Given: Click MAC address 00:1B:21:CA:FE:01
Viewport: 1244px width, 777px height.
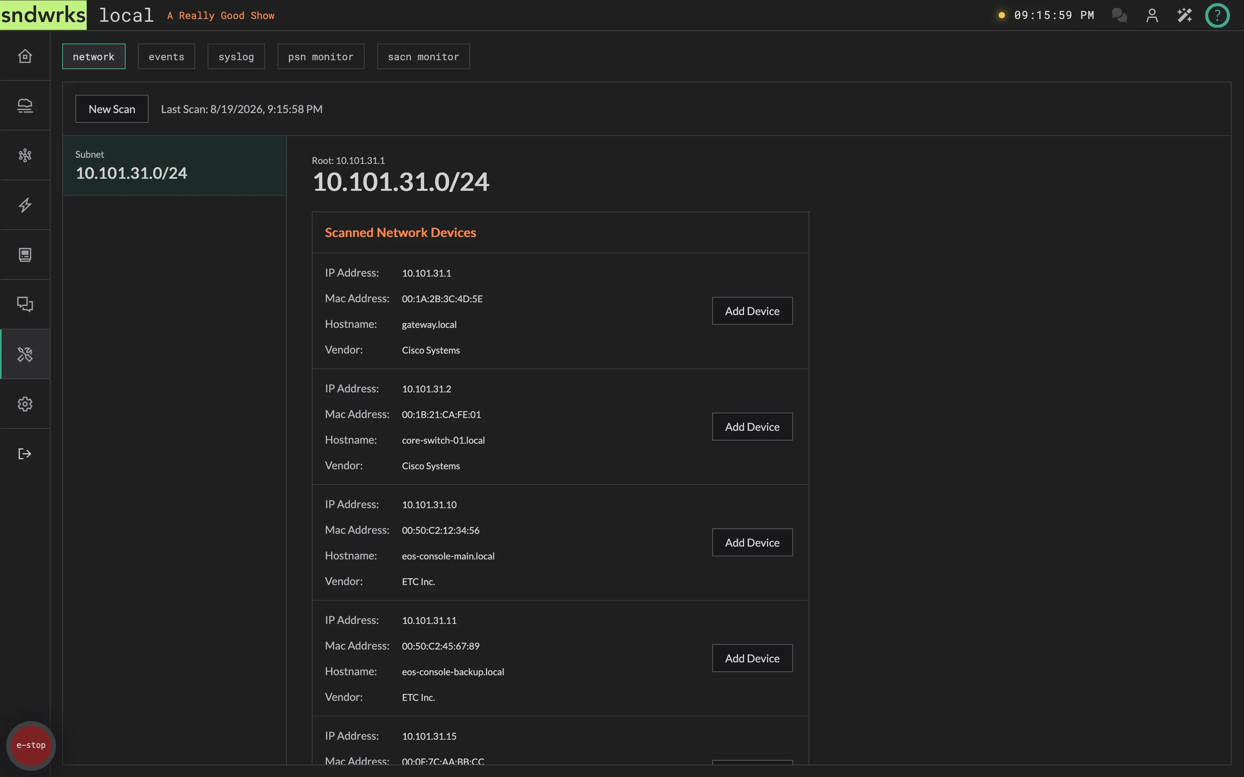Looking at the screenshot, I should point(442,415).
